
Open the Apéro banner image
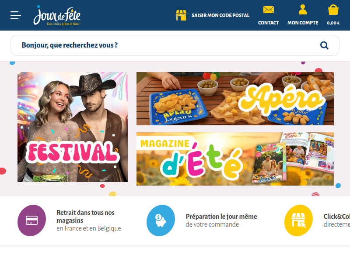tap(235, 99)
